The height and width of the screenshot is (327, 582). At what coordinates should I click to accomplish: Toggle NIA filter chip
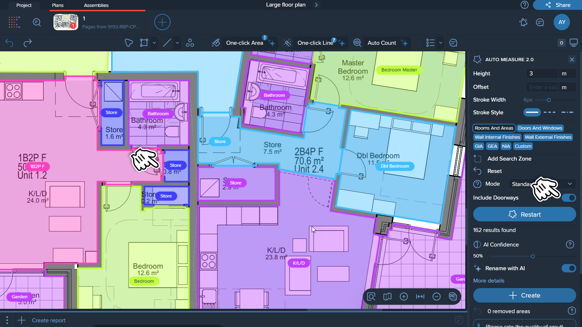pyautogui.click(x=506, y=146)
